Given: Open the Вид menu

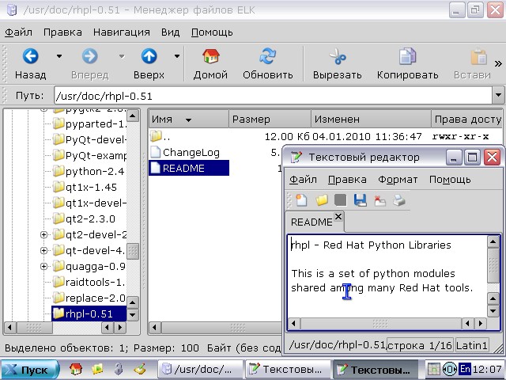Looking at the screenshot, I should (x=171, y=32).
